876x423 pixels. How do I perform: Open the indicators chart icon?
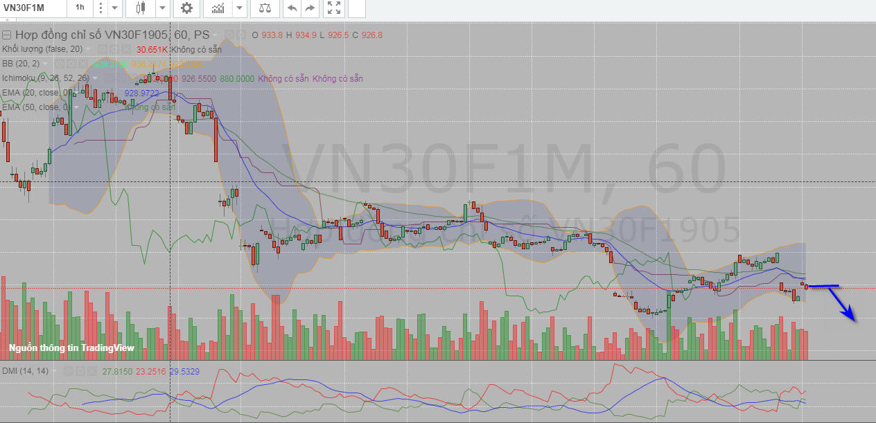[x=218, y=8]
